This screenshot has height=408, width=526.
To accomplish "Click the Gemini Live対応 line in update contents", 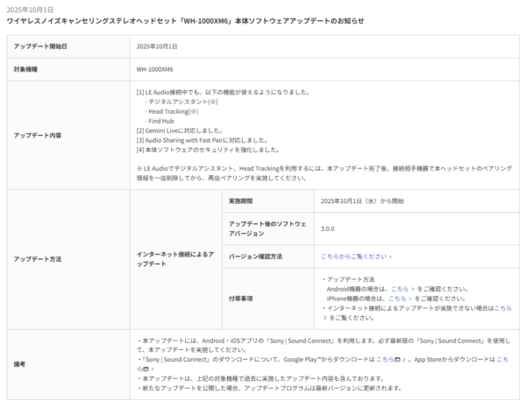I will click(x=174, y=130).
